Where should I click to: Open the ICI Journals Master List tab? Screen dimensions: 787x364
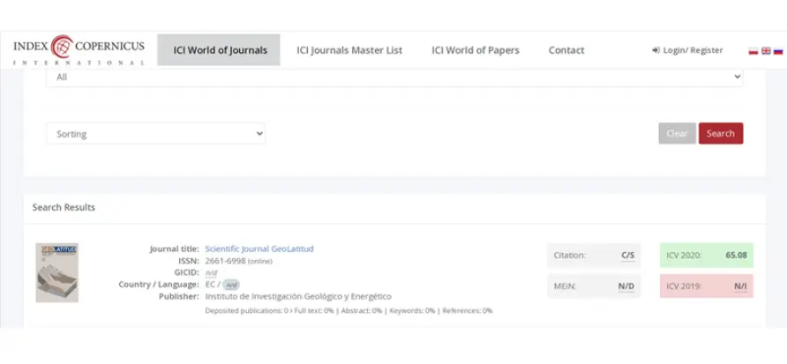click(349, 50)
